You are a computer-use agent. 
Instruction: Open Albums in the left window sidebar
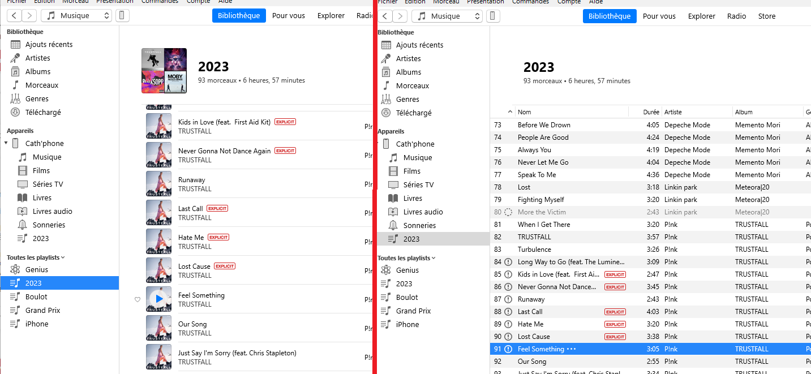click(38, 71)
